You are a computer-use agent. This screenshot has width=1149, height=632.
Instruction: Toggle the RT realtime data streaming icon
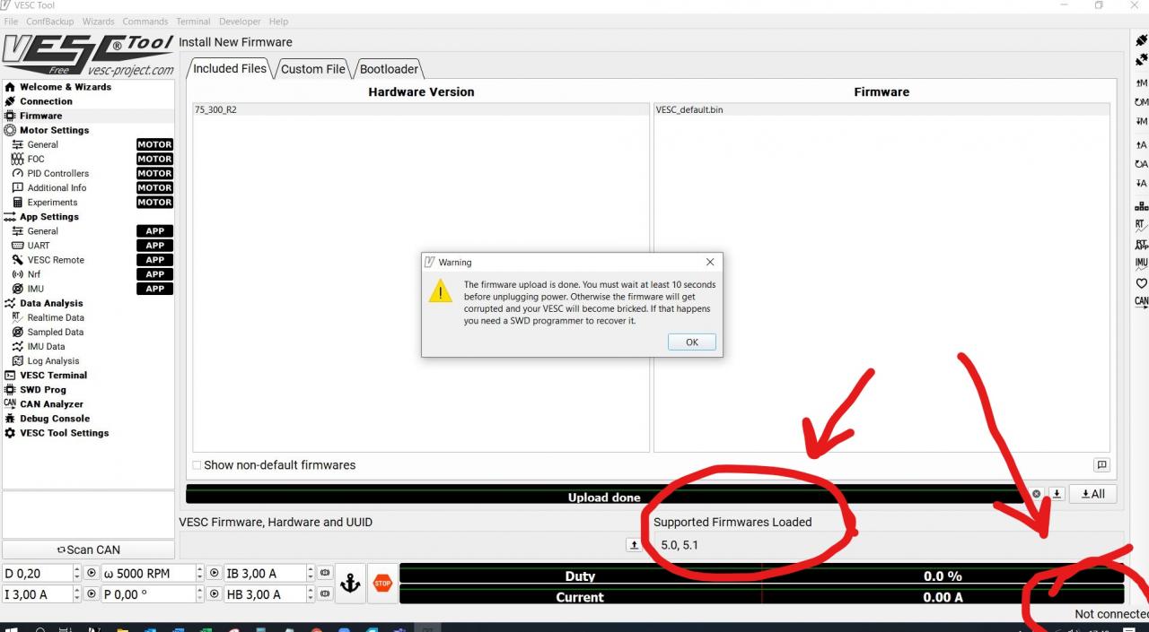coord(1141,225)
